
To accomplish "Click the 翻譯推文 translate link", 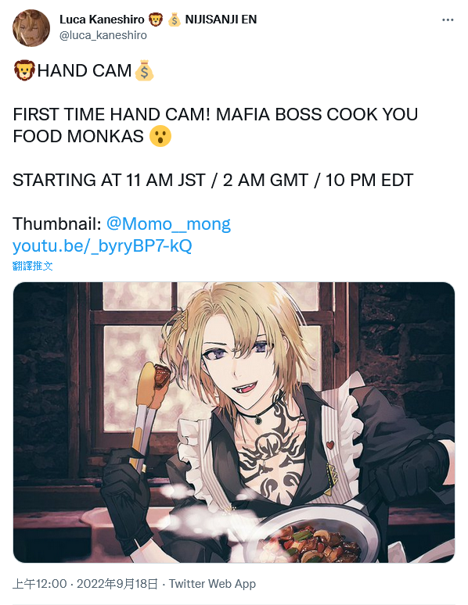I will tap(32, 266).
